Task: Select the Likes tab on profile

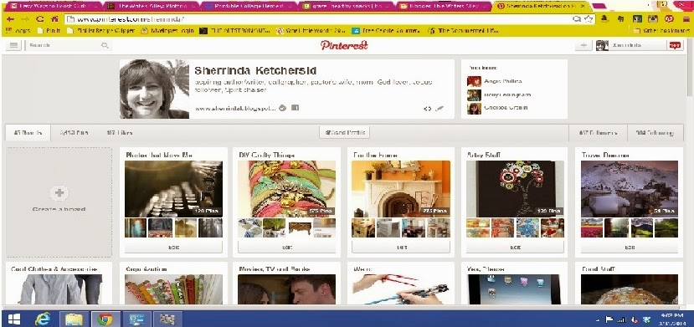Action: coord(119,133)
